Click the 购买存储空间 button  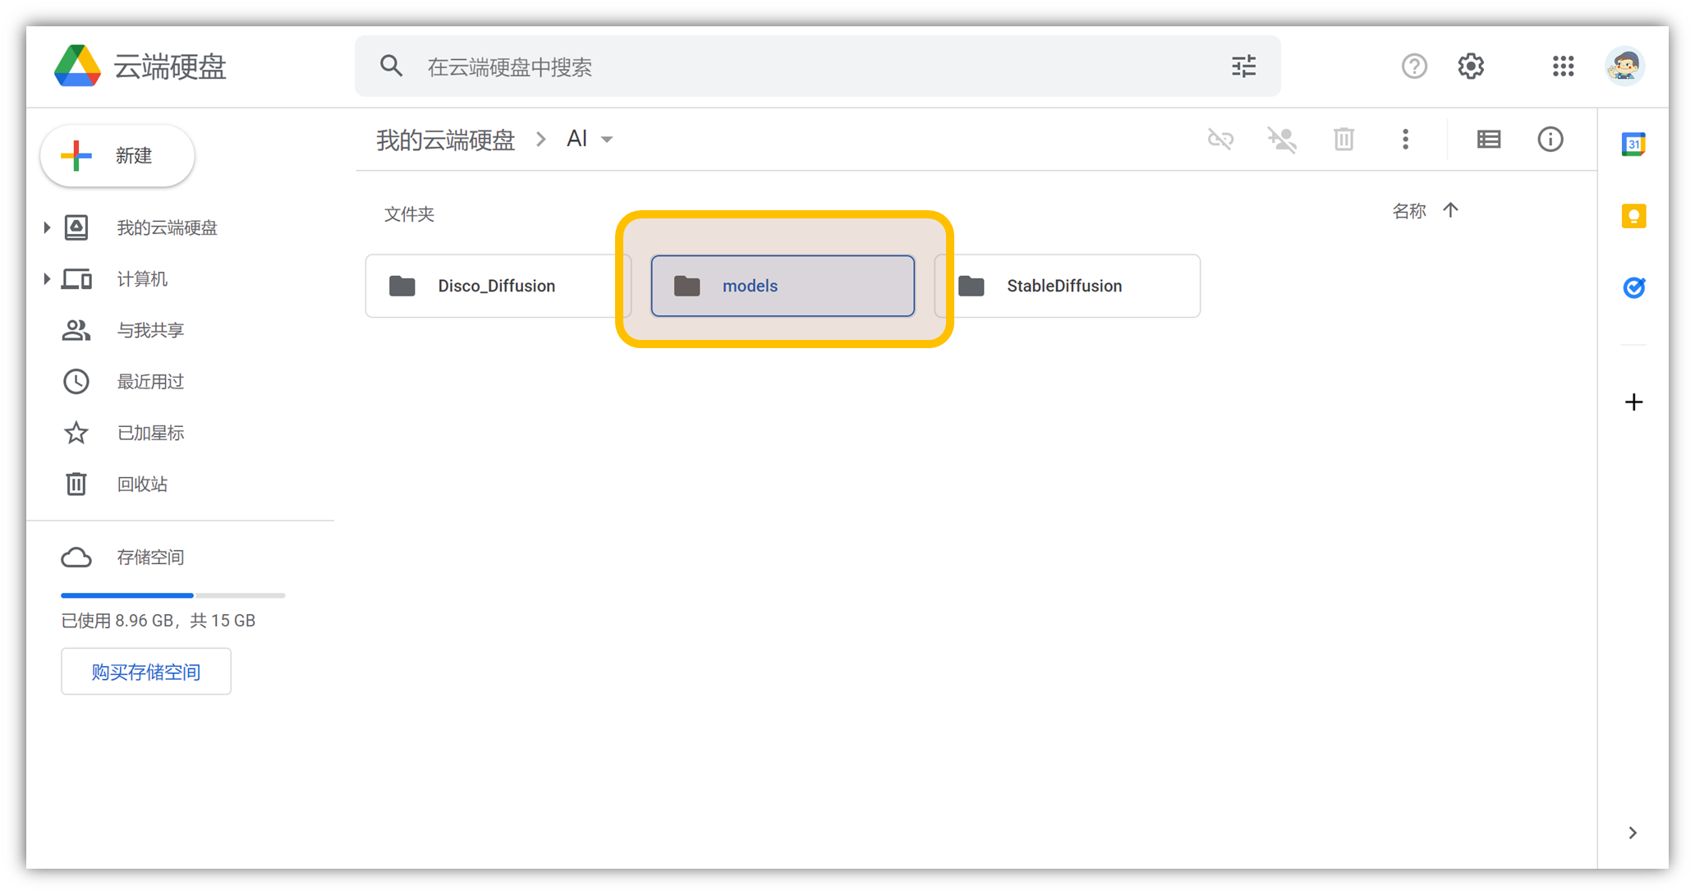pyautogui.click(x=146, y=672)
